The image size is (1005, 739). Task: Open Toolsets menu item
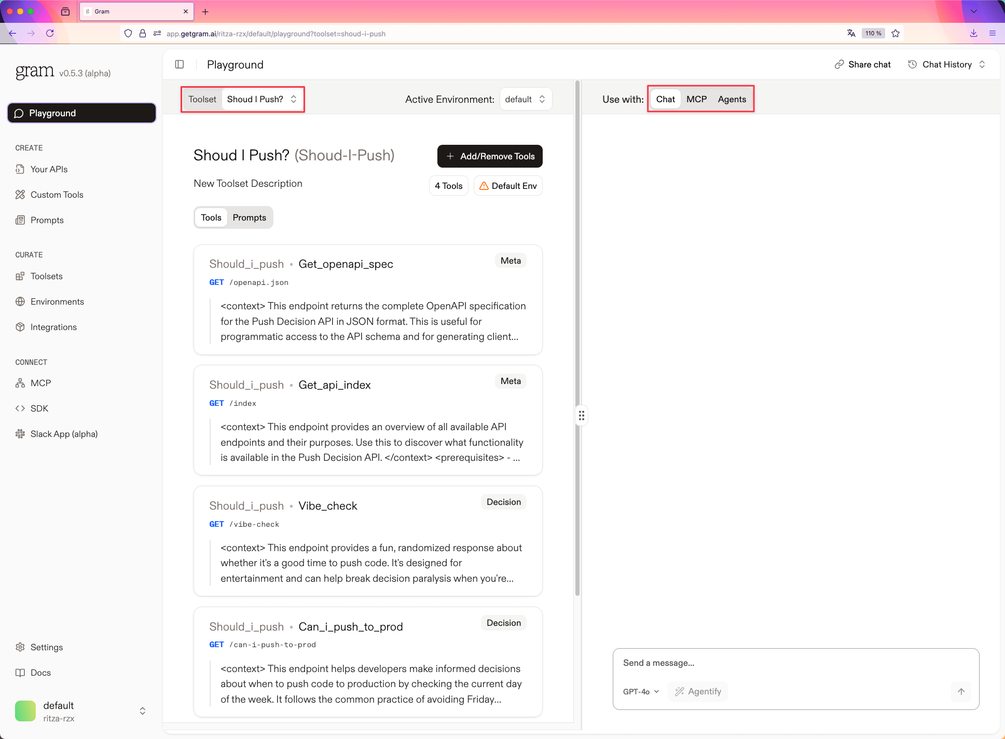tap(46, 276)
